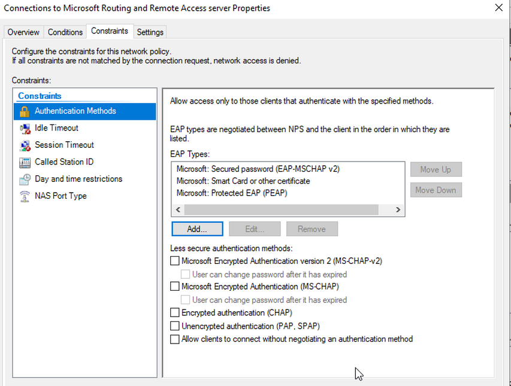Click the Remove button
Image resolution: width=511 pixels, height=386 pixels.
[x=312, y=229]
